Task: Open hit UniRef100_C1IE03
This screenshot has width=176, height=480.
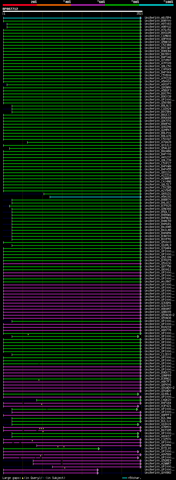Action: 158,354
